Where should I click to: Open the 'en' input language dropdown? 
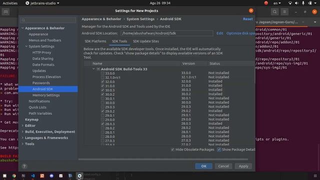(x=277, y=3)
